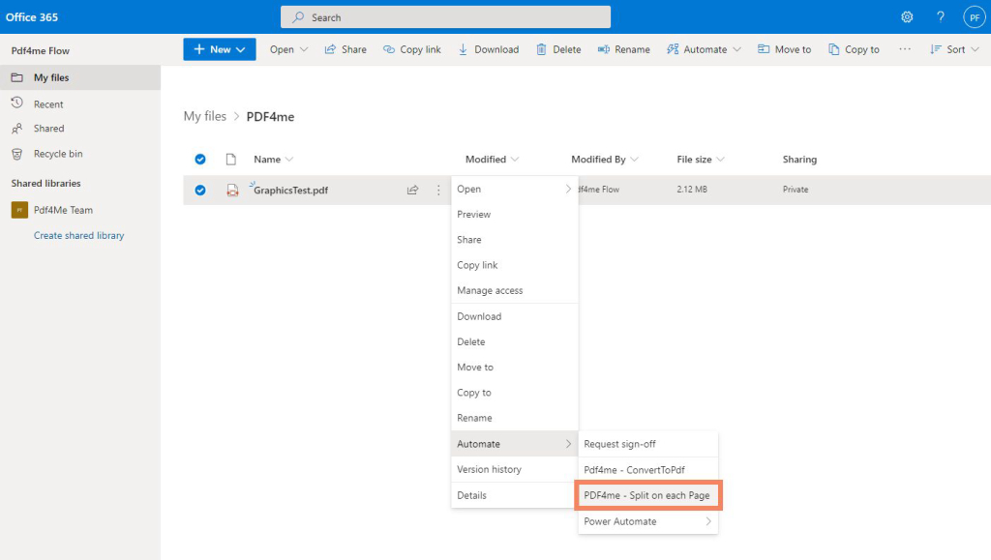Click the Search input field

point(445,16)
